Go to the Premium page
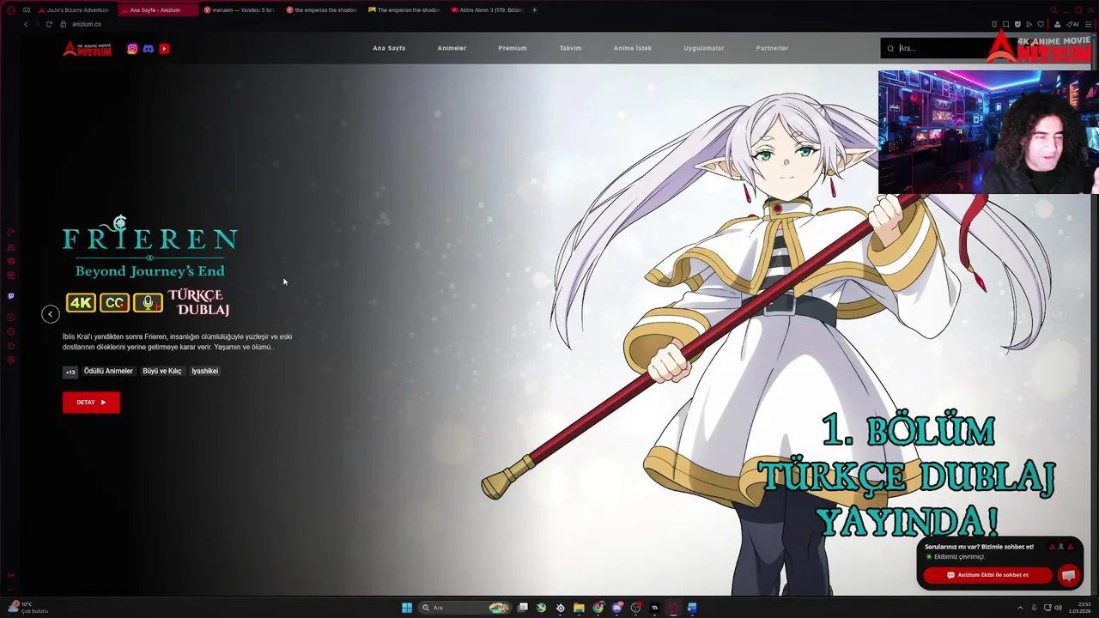Screen dimensions: 1099x618 [x=513, y=48]
